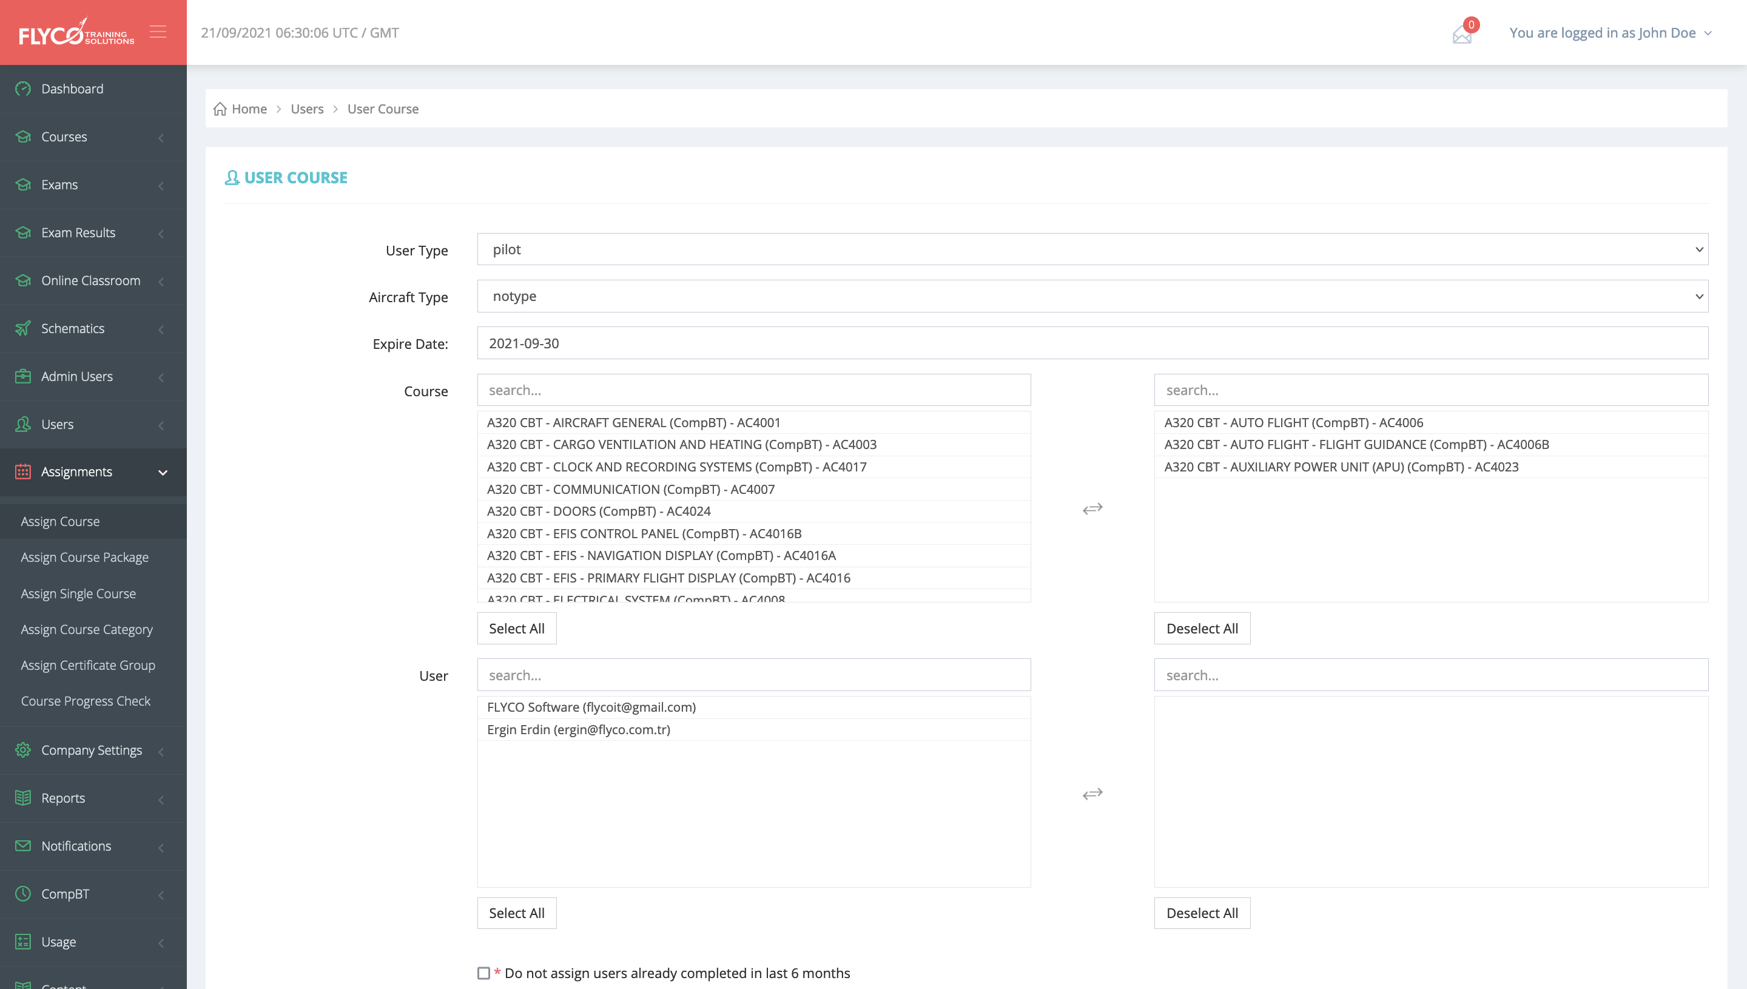Select A320 CBT - CLOCK AND RECORDING SYSTEMS
The height and width of the screenshot is (989, 1747).
tap(753, 467)
